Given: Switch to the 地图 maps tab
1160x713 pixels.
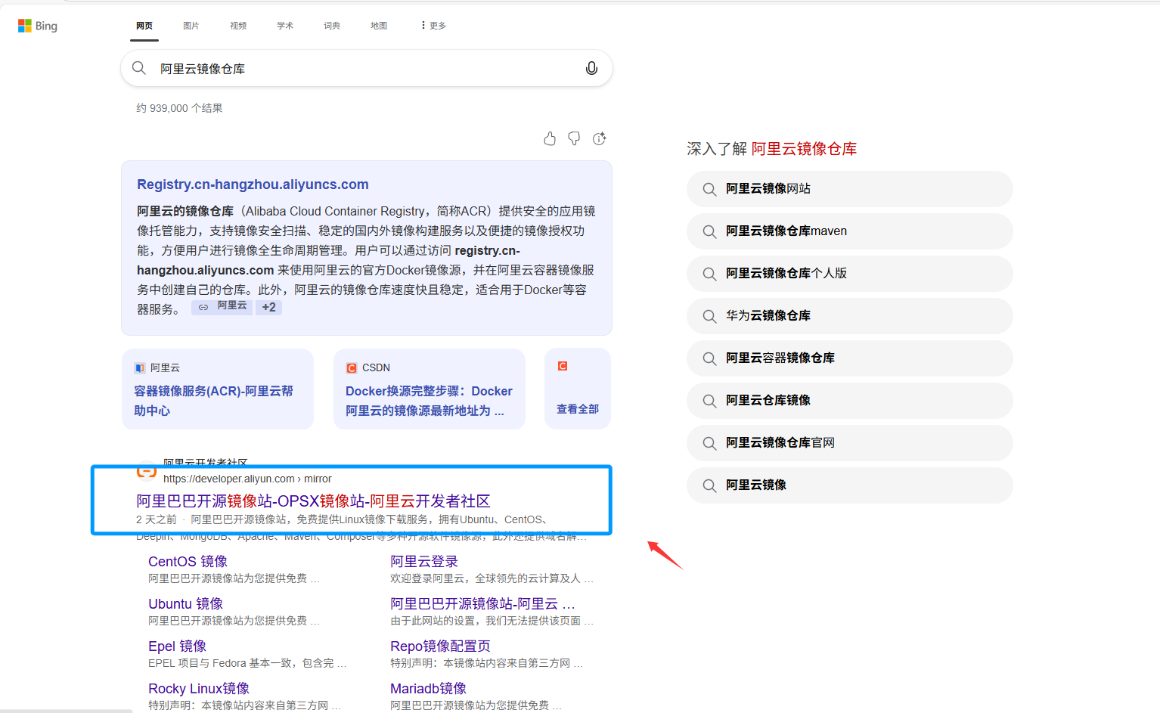Looking at the screenshot, I should [x=379, y=26].
